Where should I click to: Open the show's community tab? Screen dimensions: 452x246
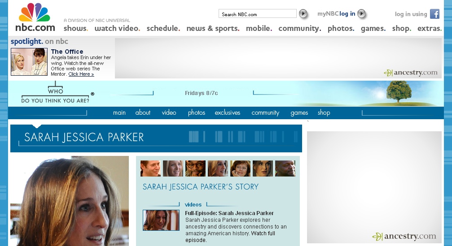pyautogui.click(x=265, y=113)
